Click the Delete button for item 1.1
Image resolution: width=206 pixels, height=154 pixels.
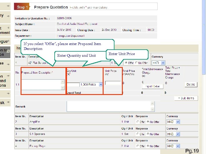(x=191, y=84)
